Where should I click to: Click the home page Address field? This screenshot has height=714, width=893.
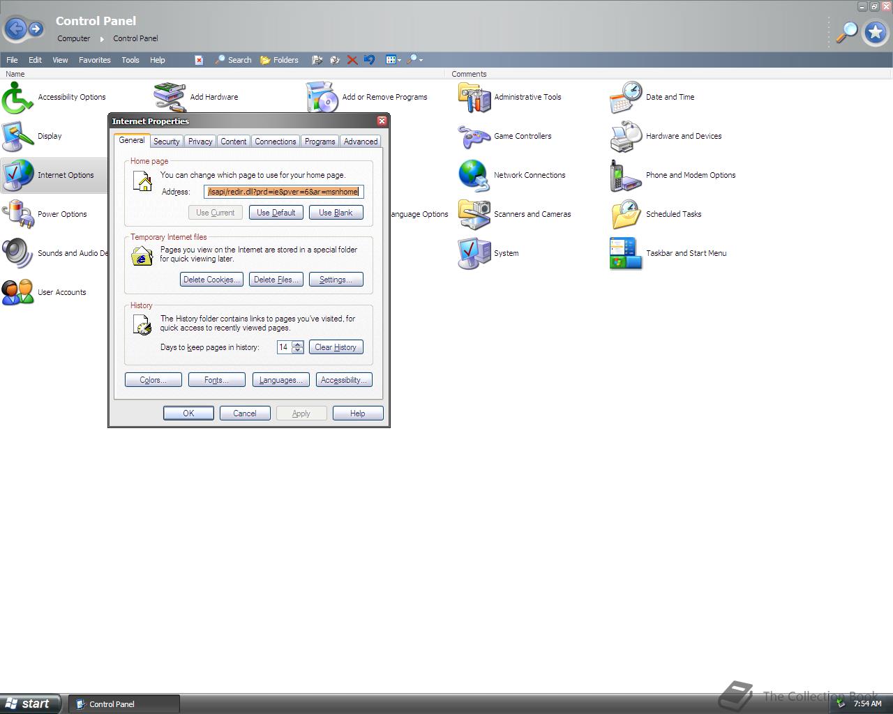point(284,192)
